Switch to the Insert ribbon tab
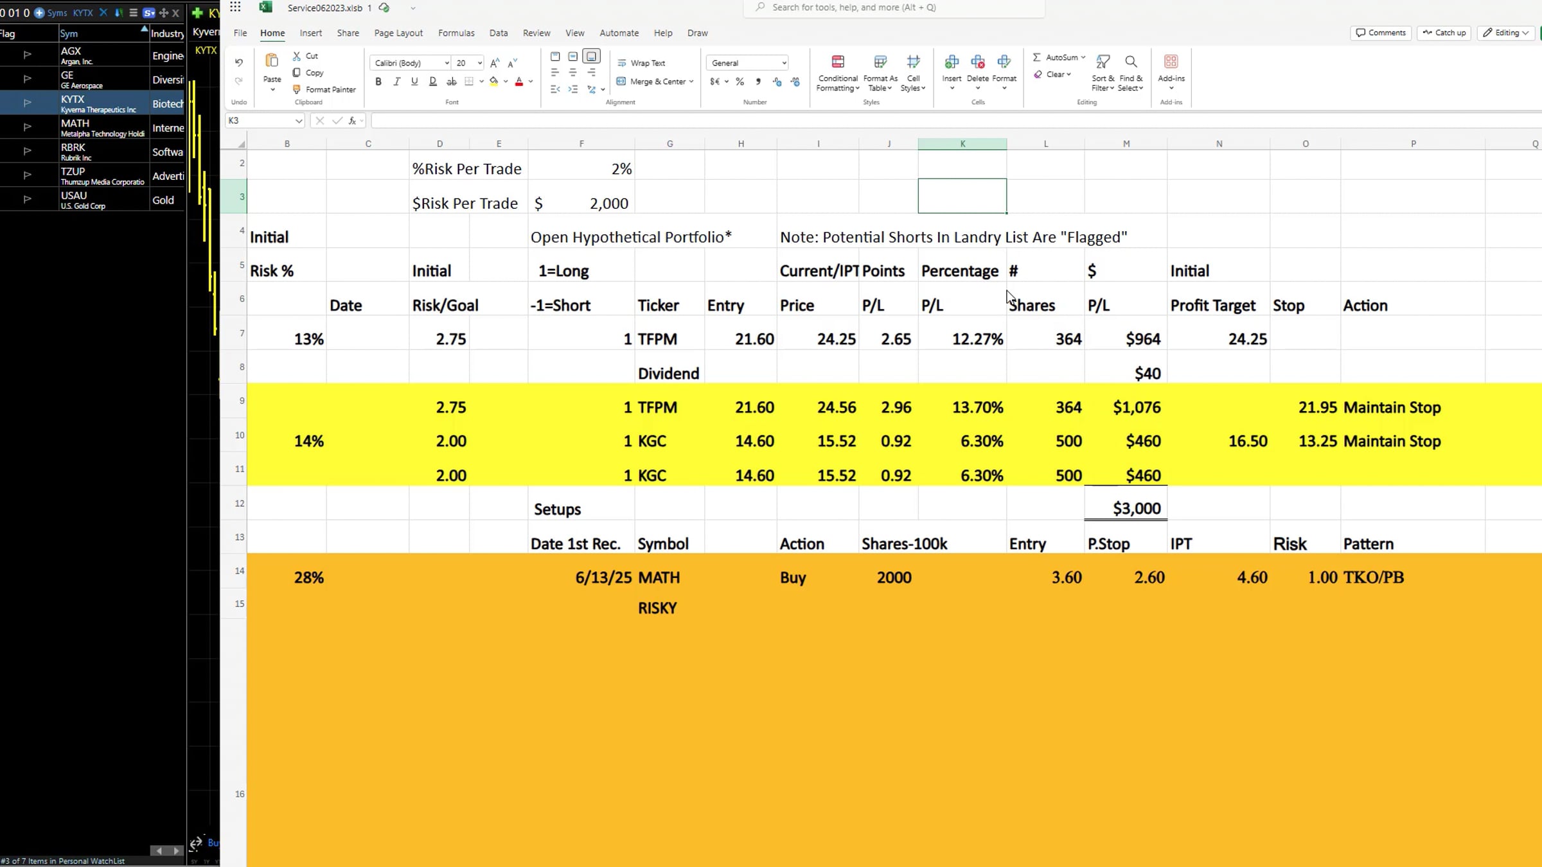Image resolution: width=1542 pixels, height=867 pixels. (311, 33)
